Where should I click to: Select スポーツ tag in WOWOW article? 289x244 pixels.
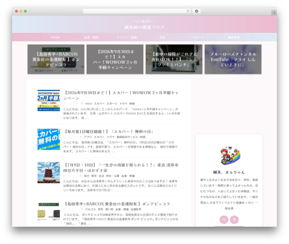pos(112,104)
